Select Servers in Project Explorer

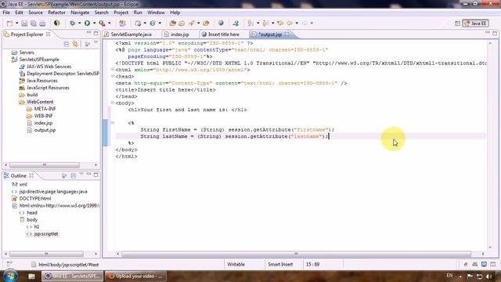click(27, 52)
